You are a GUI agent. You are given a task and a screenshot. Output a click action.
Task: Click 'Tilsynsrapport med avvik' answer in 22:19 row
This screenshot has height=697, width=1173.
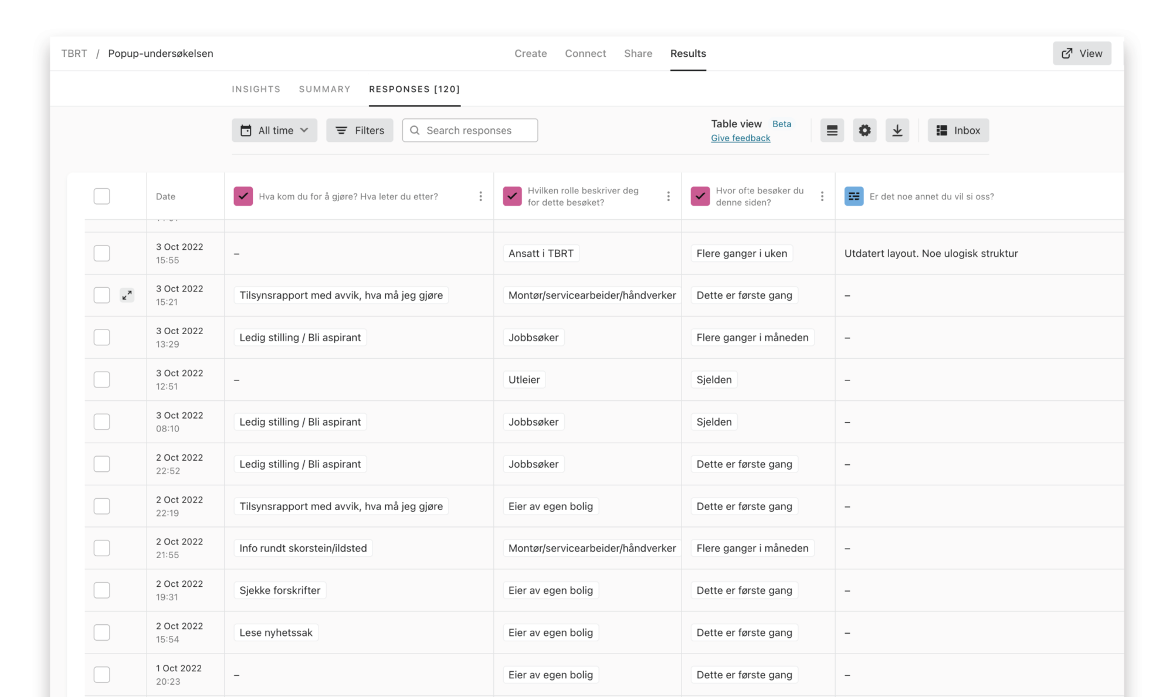[341, 506]
